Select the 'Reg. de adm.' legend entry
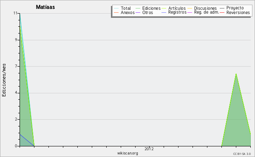Viewport: 255px width, 157px height. 207,12
